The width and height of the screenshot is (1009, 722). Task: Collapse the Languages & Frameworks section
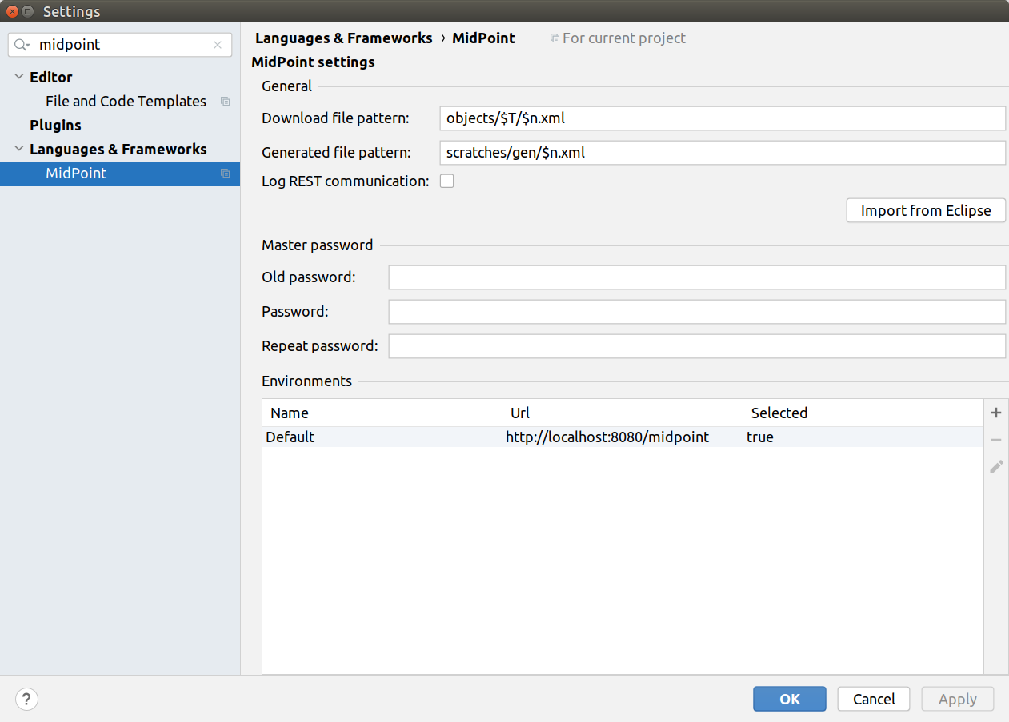pyautogui.click(x=18, y=149)
